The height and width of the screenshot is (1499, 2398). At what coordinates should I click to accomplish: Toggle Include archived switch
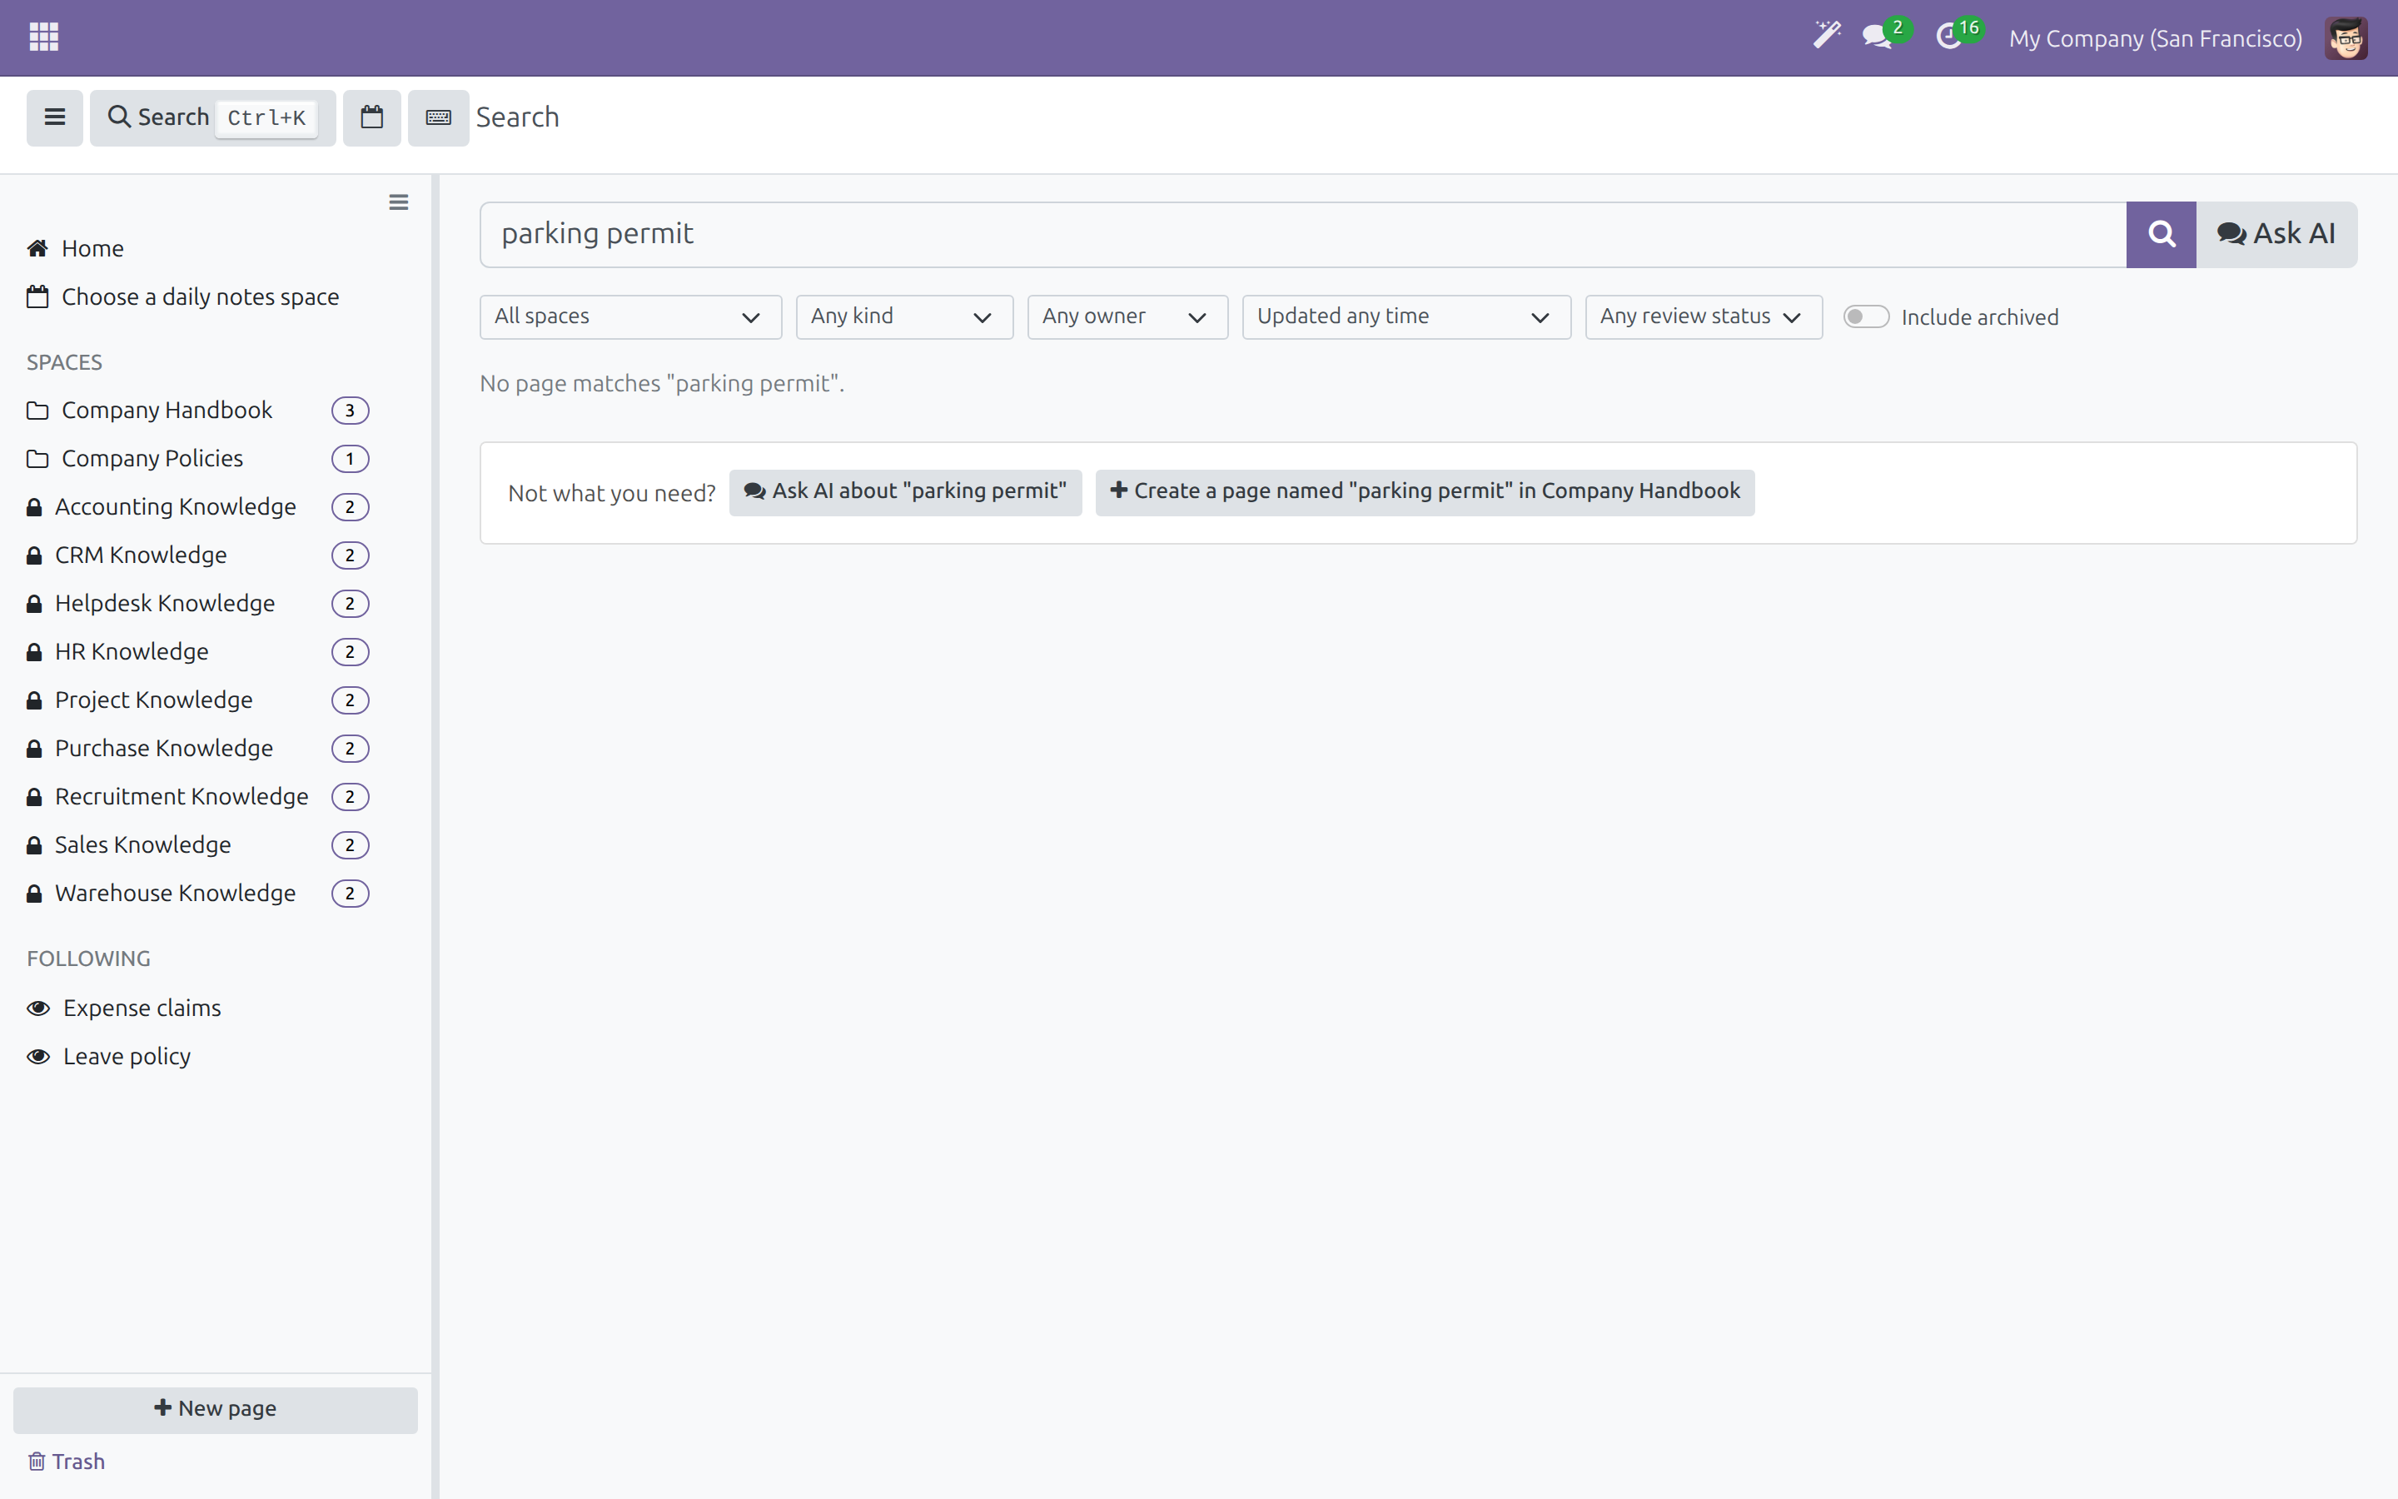1865,317
